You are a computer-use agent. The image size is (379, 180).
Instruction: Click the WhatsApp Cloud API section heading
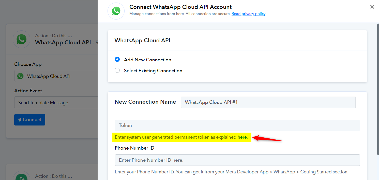pos(142,40)
